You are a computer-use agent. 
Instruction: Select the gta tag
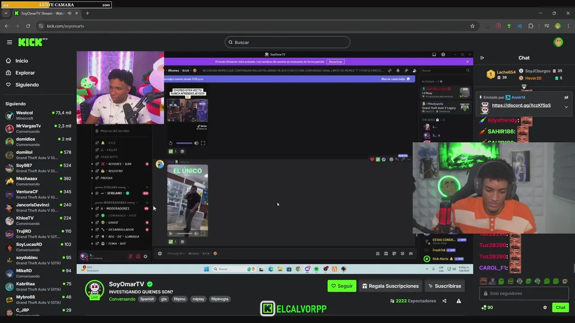coord(164,299)
